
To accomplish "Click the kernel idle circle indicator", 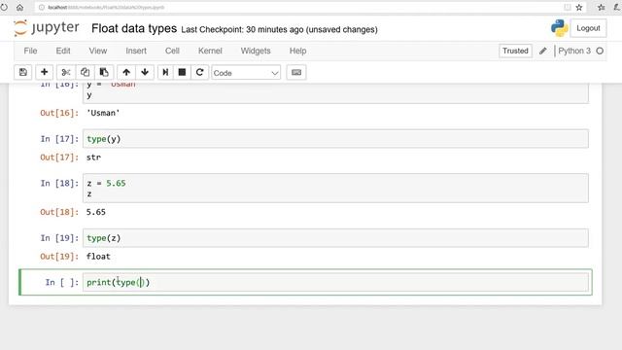I will (600, 51).
